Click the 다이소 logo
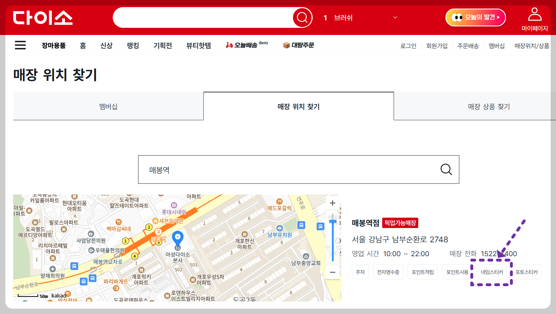This screenshot has width=556, height=314. (43, 17)
